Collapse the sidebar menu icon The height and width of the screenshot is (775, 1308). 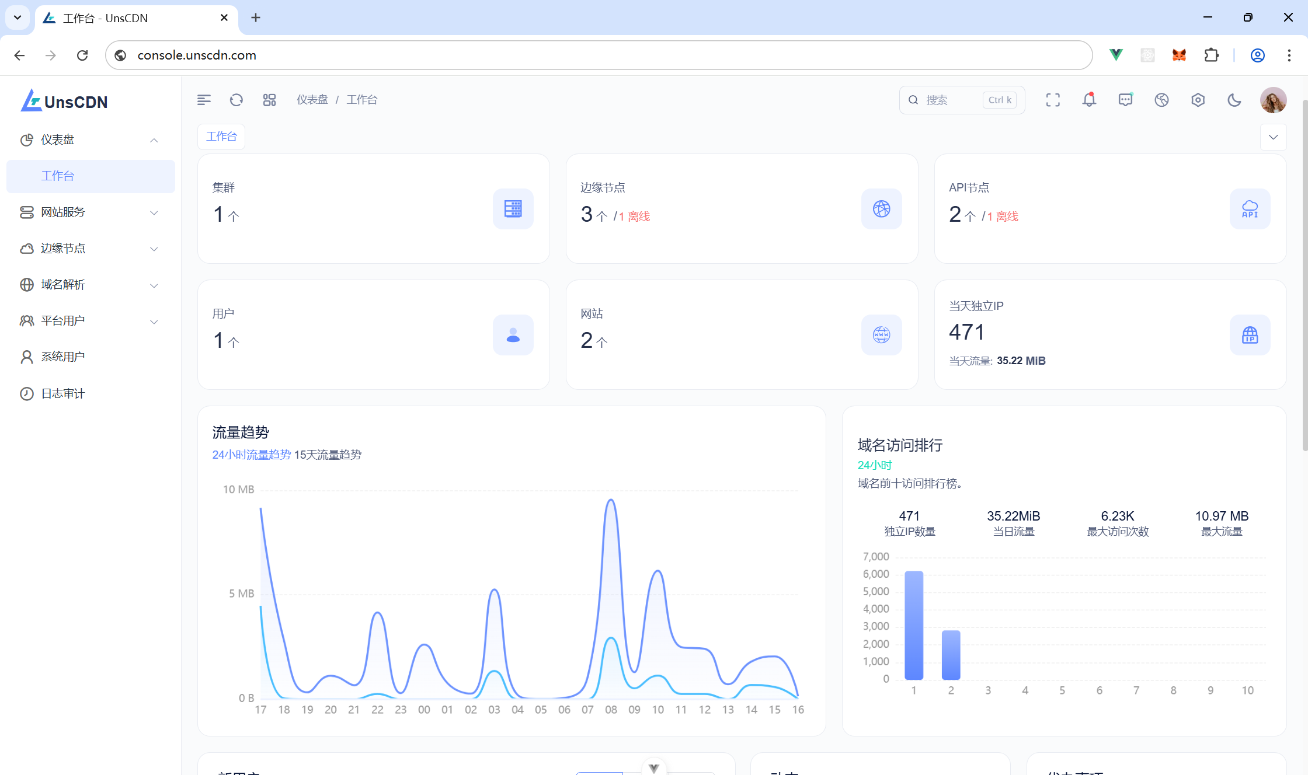[204, 100]
